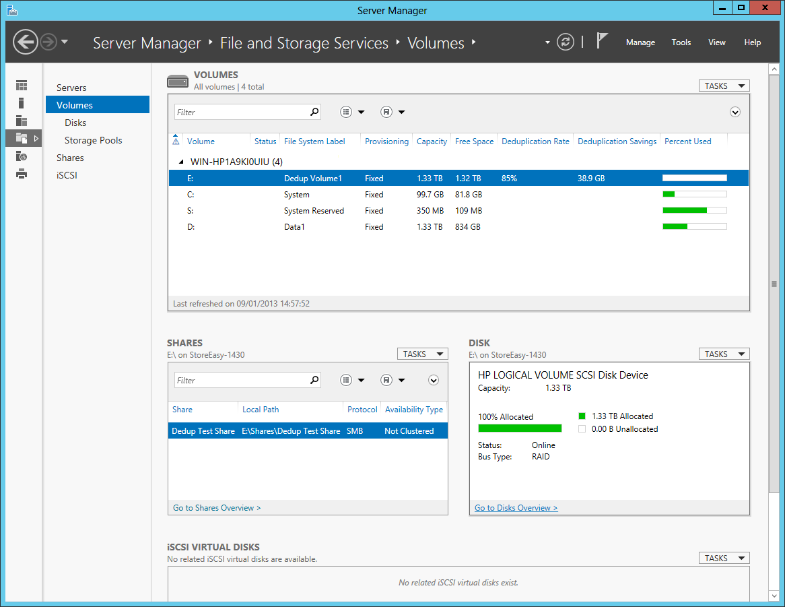Open the Manage menu
The height and width of the screenshot is (607, 785).
pos(640,42)
